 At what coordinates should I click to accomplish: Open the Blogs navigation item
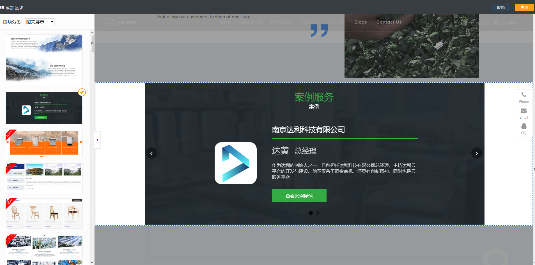[360, 22]
